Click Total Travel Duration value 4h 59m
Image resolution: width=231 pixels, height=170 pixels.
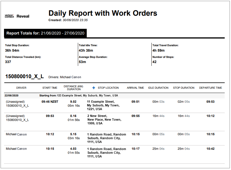[159, 50]
